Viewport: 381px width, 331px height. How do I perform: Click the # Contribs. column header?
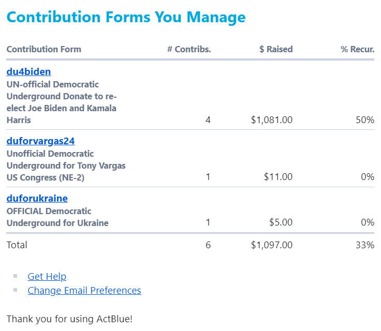point(189,49)
